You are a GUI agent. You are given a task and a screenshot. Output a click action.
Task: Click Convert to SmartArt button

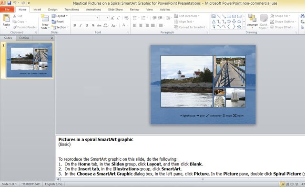point(191,27)
